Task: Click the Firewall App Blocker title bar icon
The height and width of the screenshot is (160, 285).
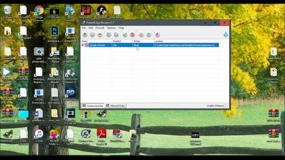Action: (x=84, y=23)
